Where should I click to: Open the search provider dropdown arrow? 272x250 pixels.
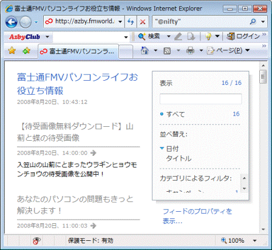coord(263,21)
